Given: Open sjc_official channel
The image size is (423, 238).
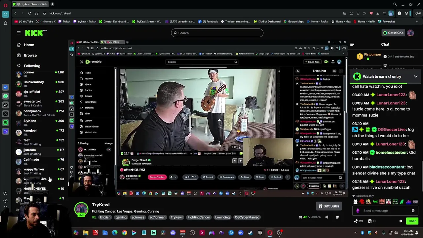Looking at the screenshot, I should click(40, 93).
